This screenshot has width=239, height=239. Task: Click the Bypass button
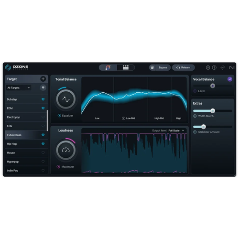[x=163, y=67]
